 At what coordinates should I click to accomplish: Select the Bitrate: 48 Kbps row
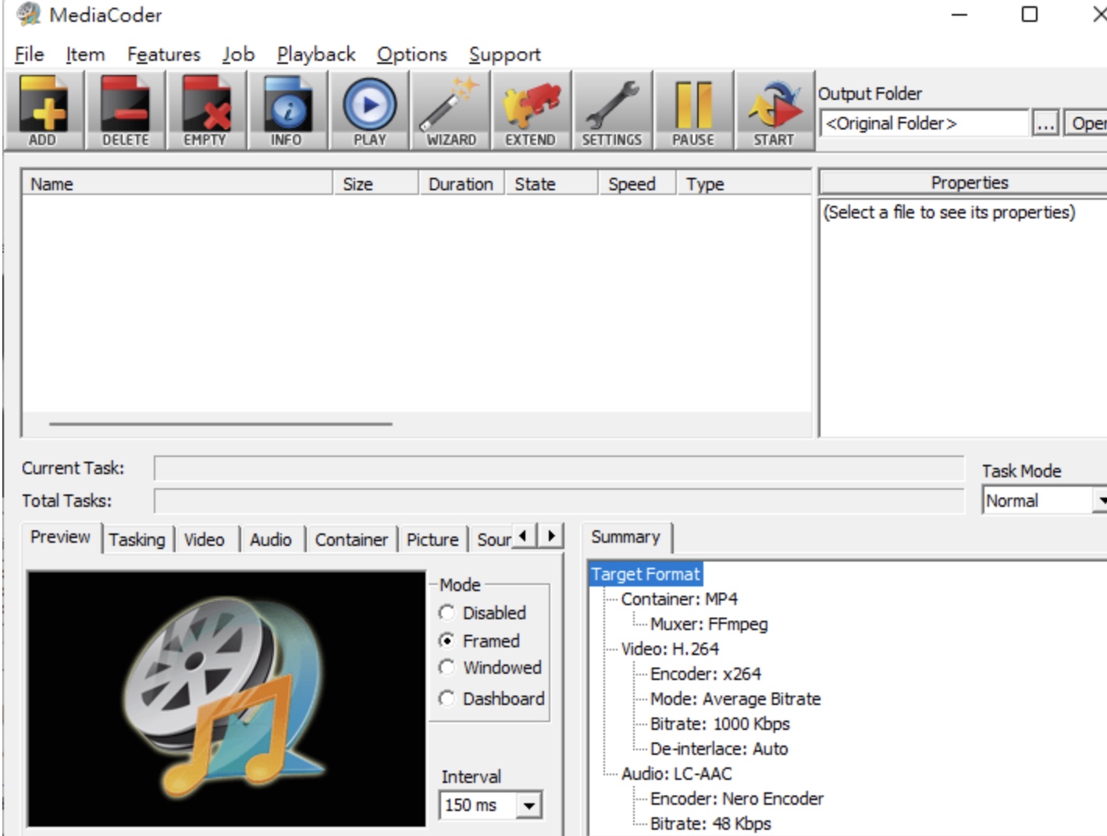click(710, 824)
